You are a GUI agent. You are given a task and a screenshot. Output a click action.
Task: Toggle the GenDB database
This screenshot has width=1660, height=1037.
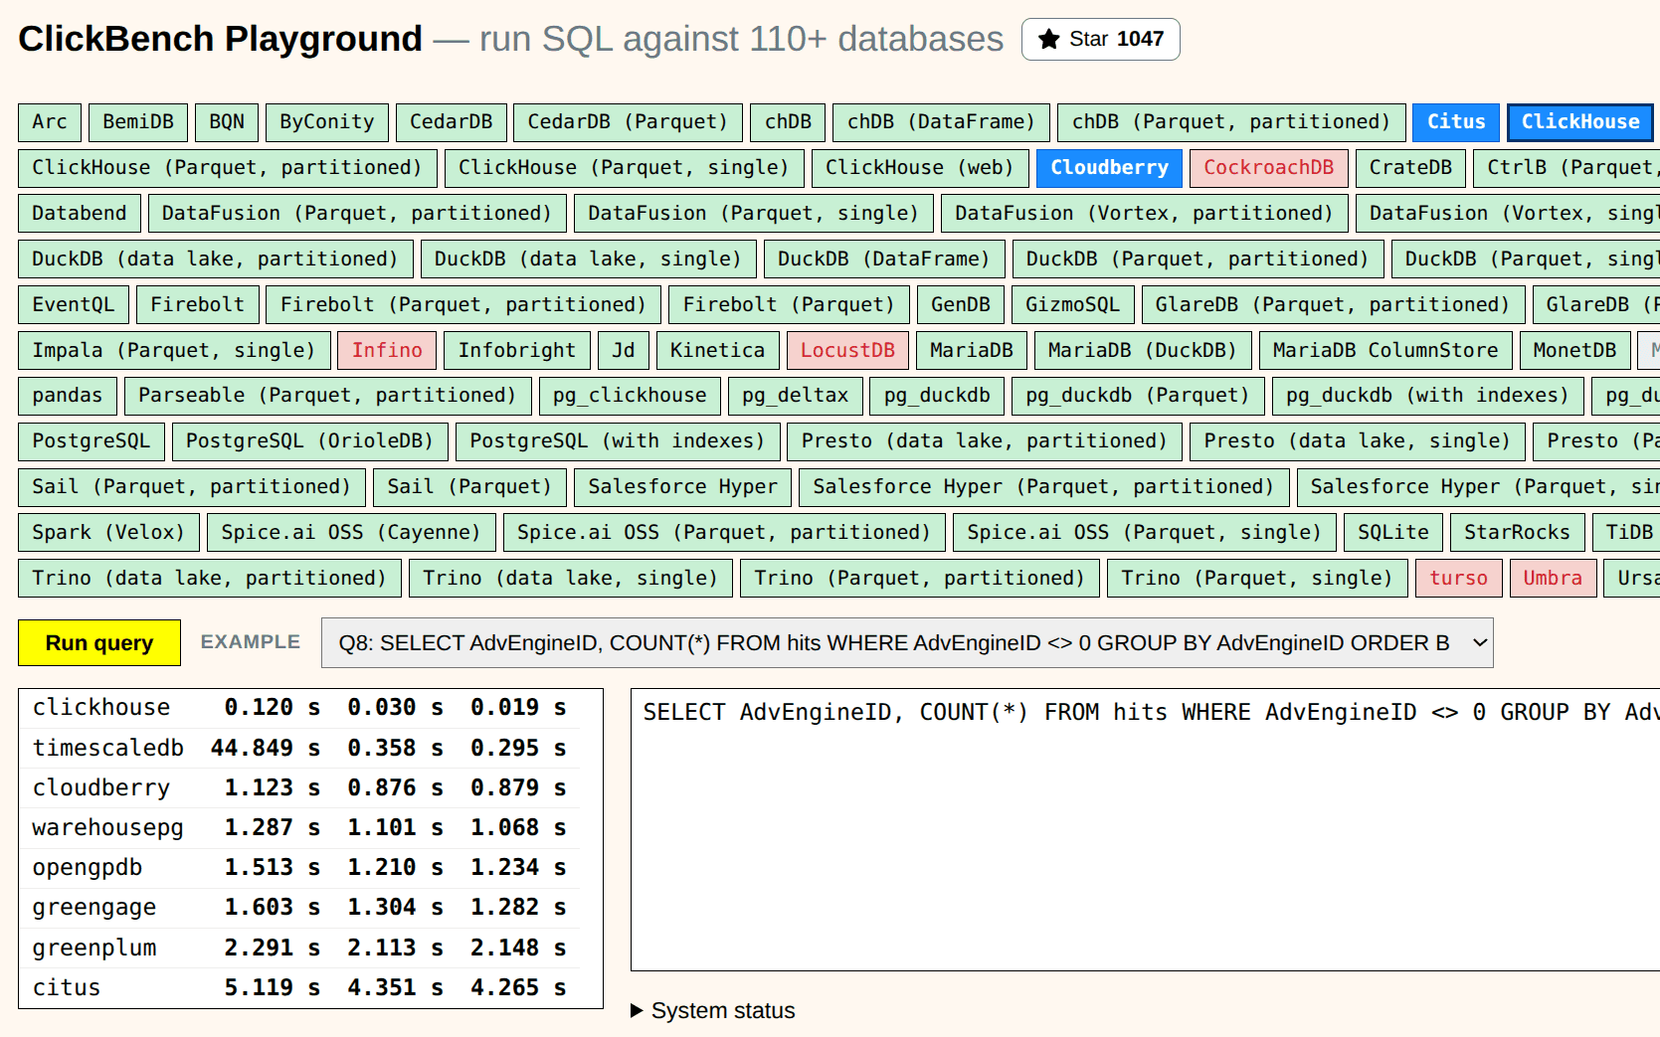(x=961, y=304)
